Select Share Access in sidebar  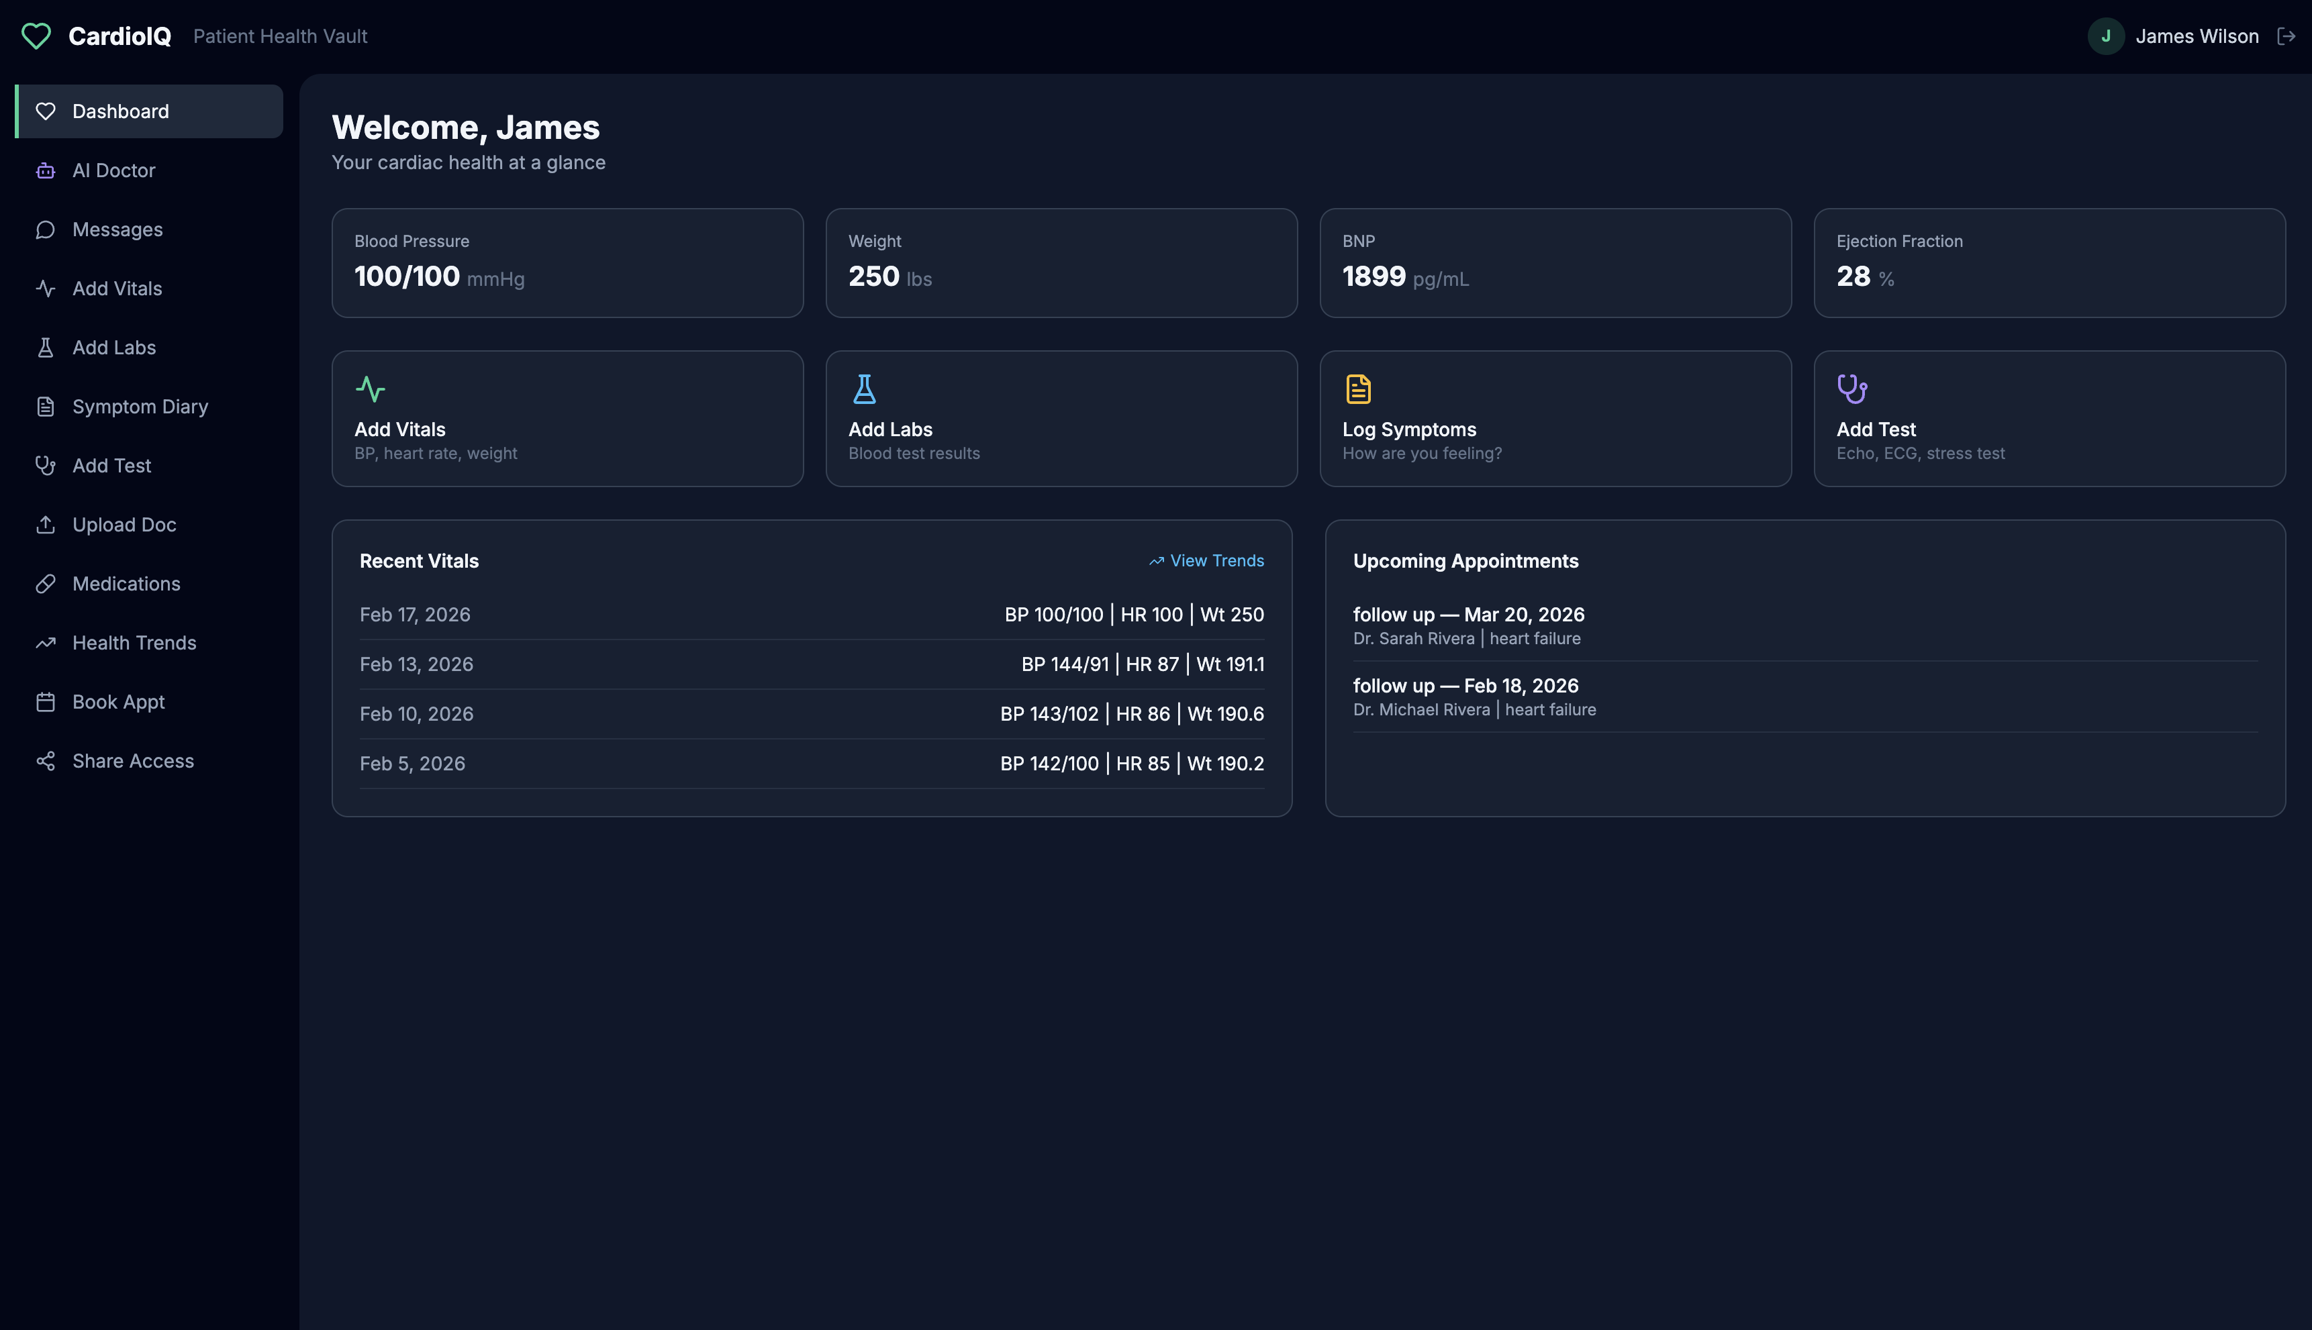(132, 761)
